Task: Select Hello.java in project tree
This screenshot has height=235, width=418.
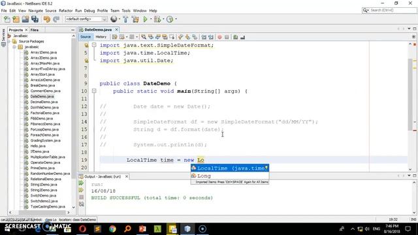Action: (x=38, y=146)
